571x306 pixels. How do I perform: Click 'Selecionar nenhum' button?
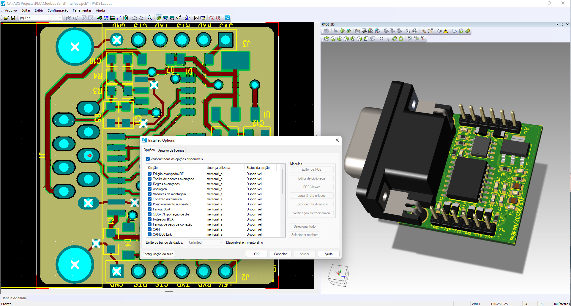coord(305,235)
